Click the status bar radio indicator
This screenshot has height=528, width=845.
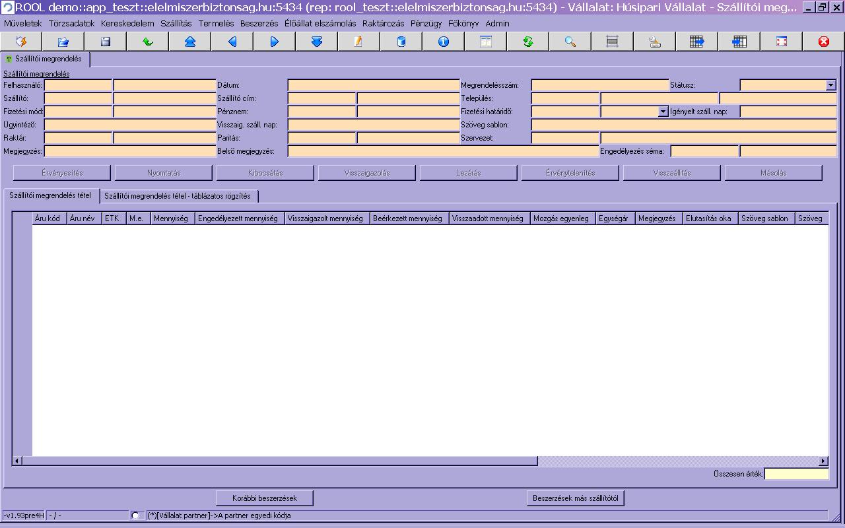(135, 515)
